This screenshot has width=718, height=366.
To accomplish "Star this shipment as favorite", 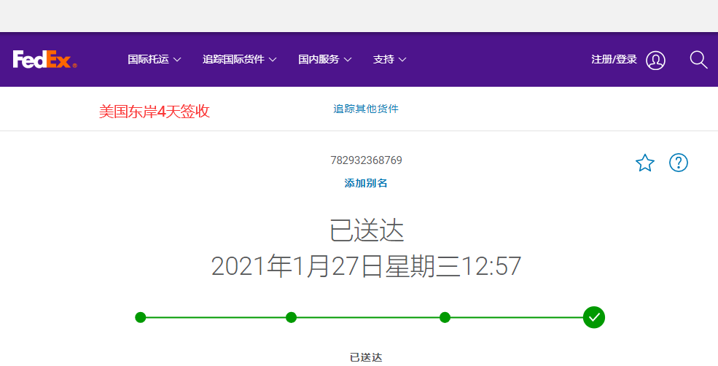I will tap(644, 163).
